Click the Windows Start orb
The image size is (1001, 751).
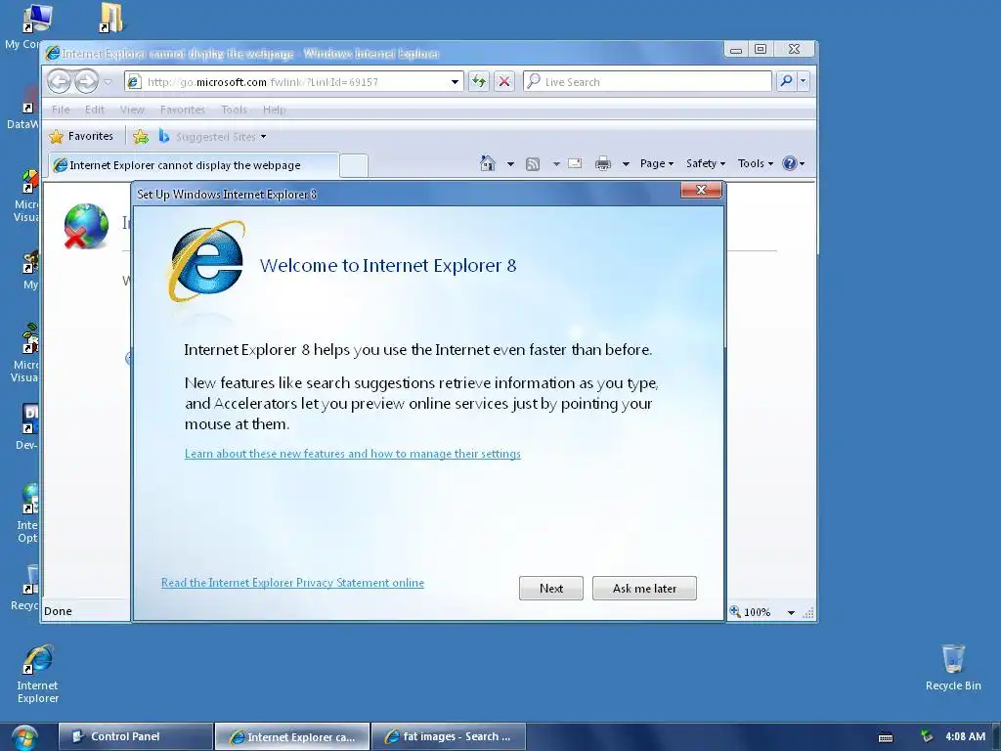(24, 737)
